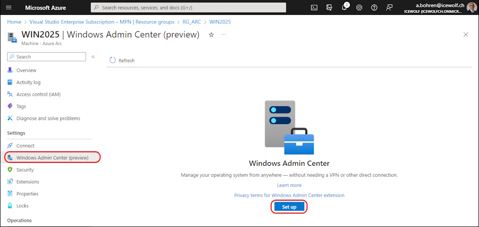Click the Tags icon

(x=10, y=106)
